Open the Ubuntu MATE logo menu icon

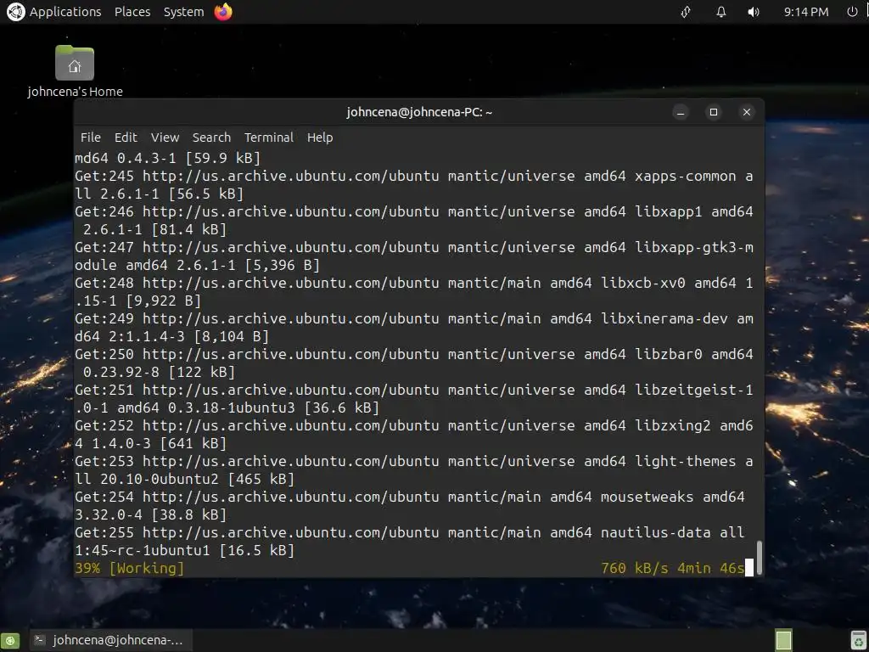15,12
